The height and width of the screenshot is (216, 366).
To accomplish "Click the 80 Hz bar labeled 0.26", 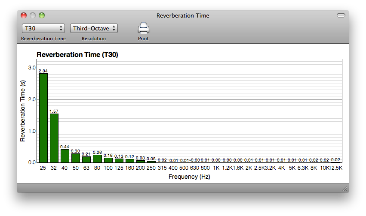I will pyautogui.click(x=97, y=159).
